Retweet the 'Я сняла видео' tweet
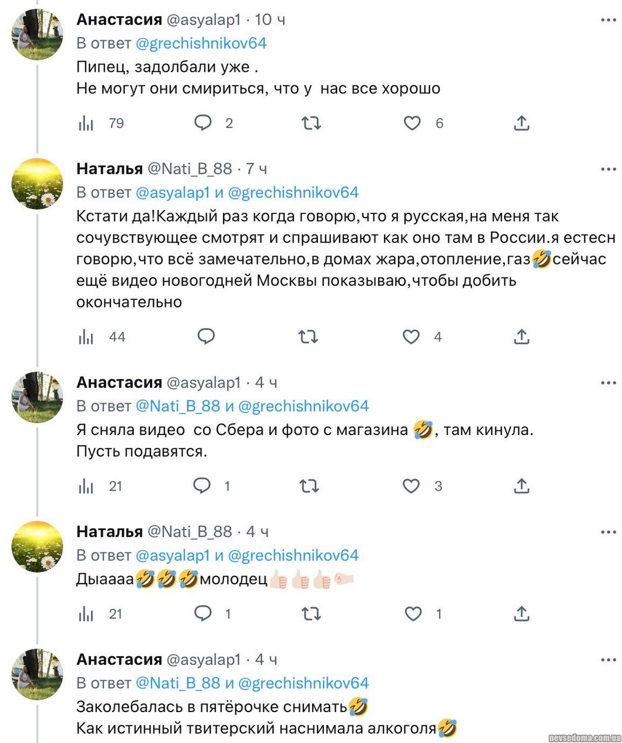 pos(309,486)
